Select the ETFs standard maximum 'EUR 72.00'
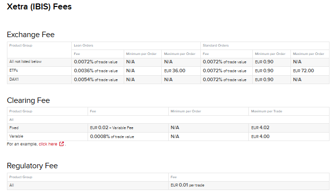332x192 pixels. (303, 71)
